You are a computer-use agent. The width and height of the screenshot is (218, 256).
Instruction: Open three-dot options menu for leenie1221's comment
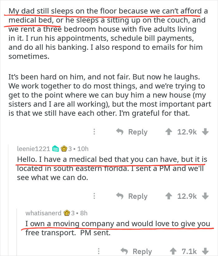click(x=94, y=196)
